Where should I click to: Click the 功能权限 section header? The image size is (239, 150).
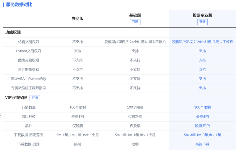(13, 32)
